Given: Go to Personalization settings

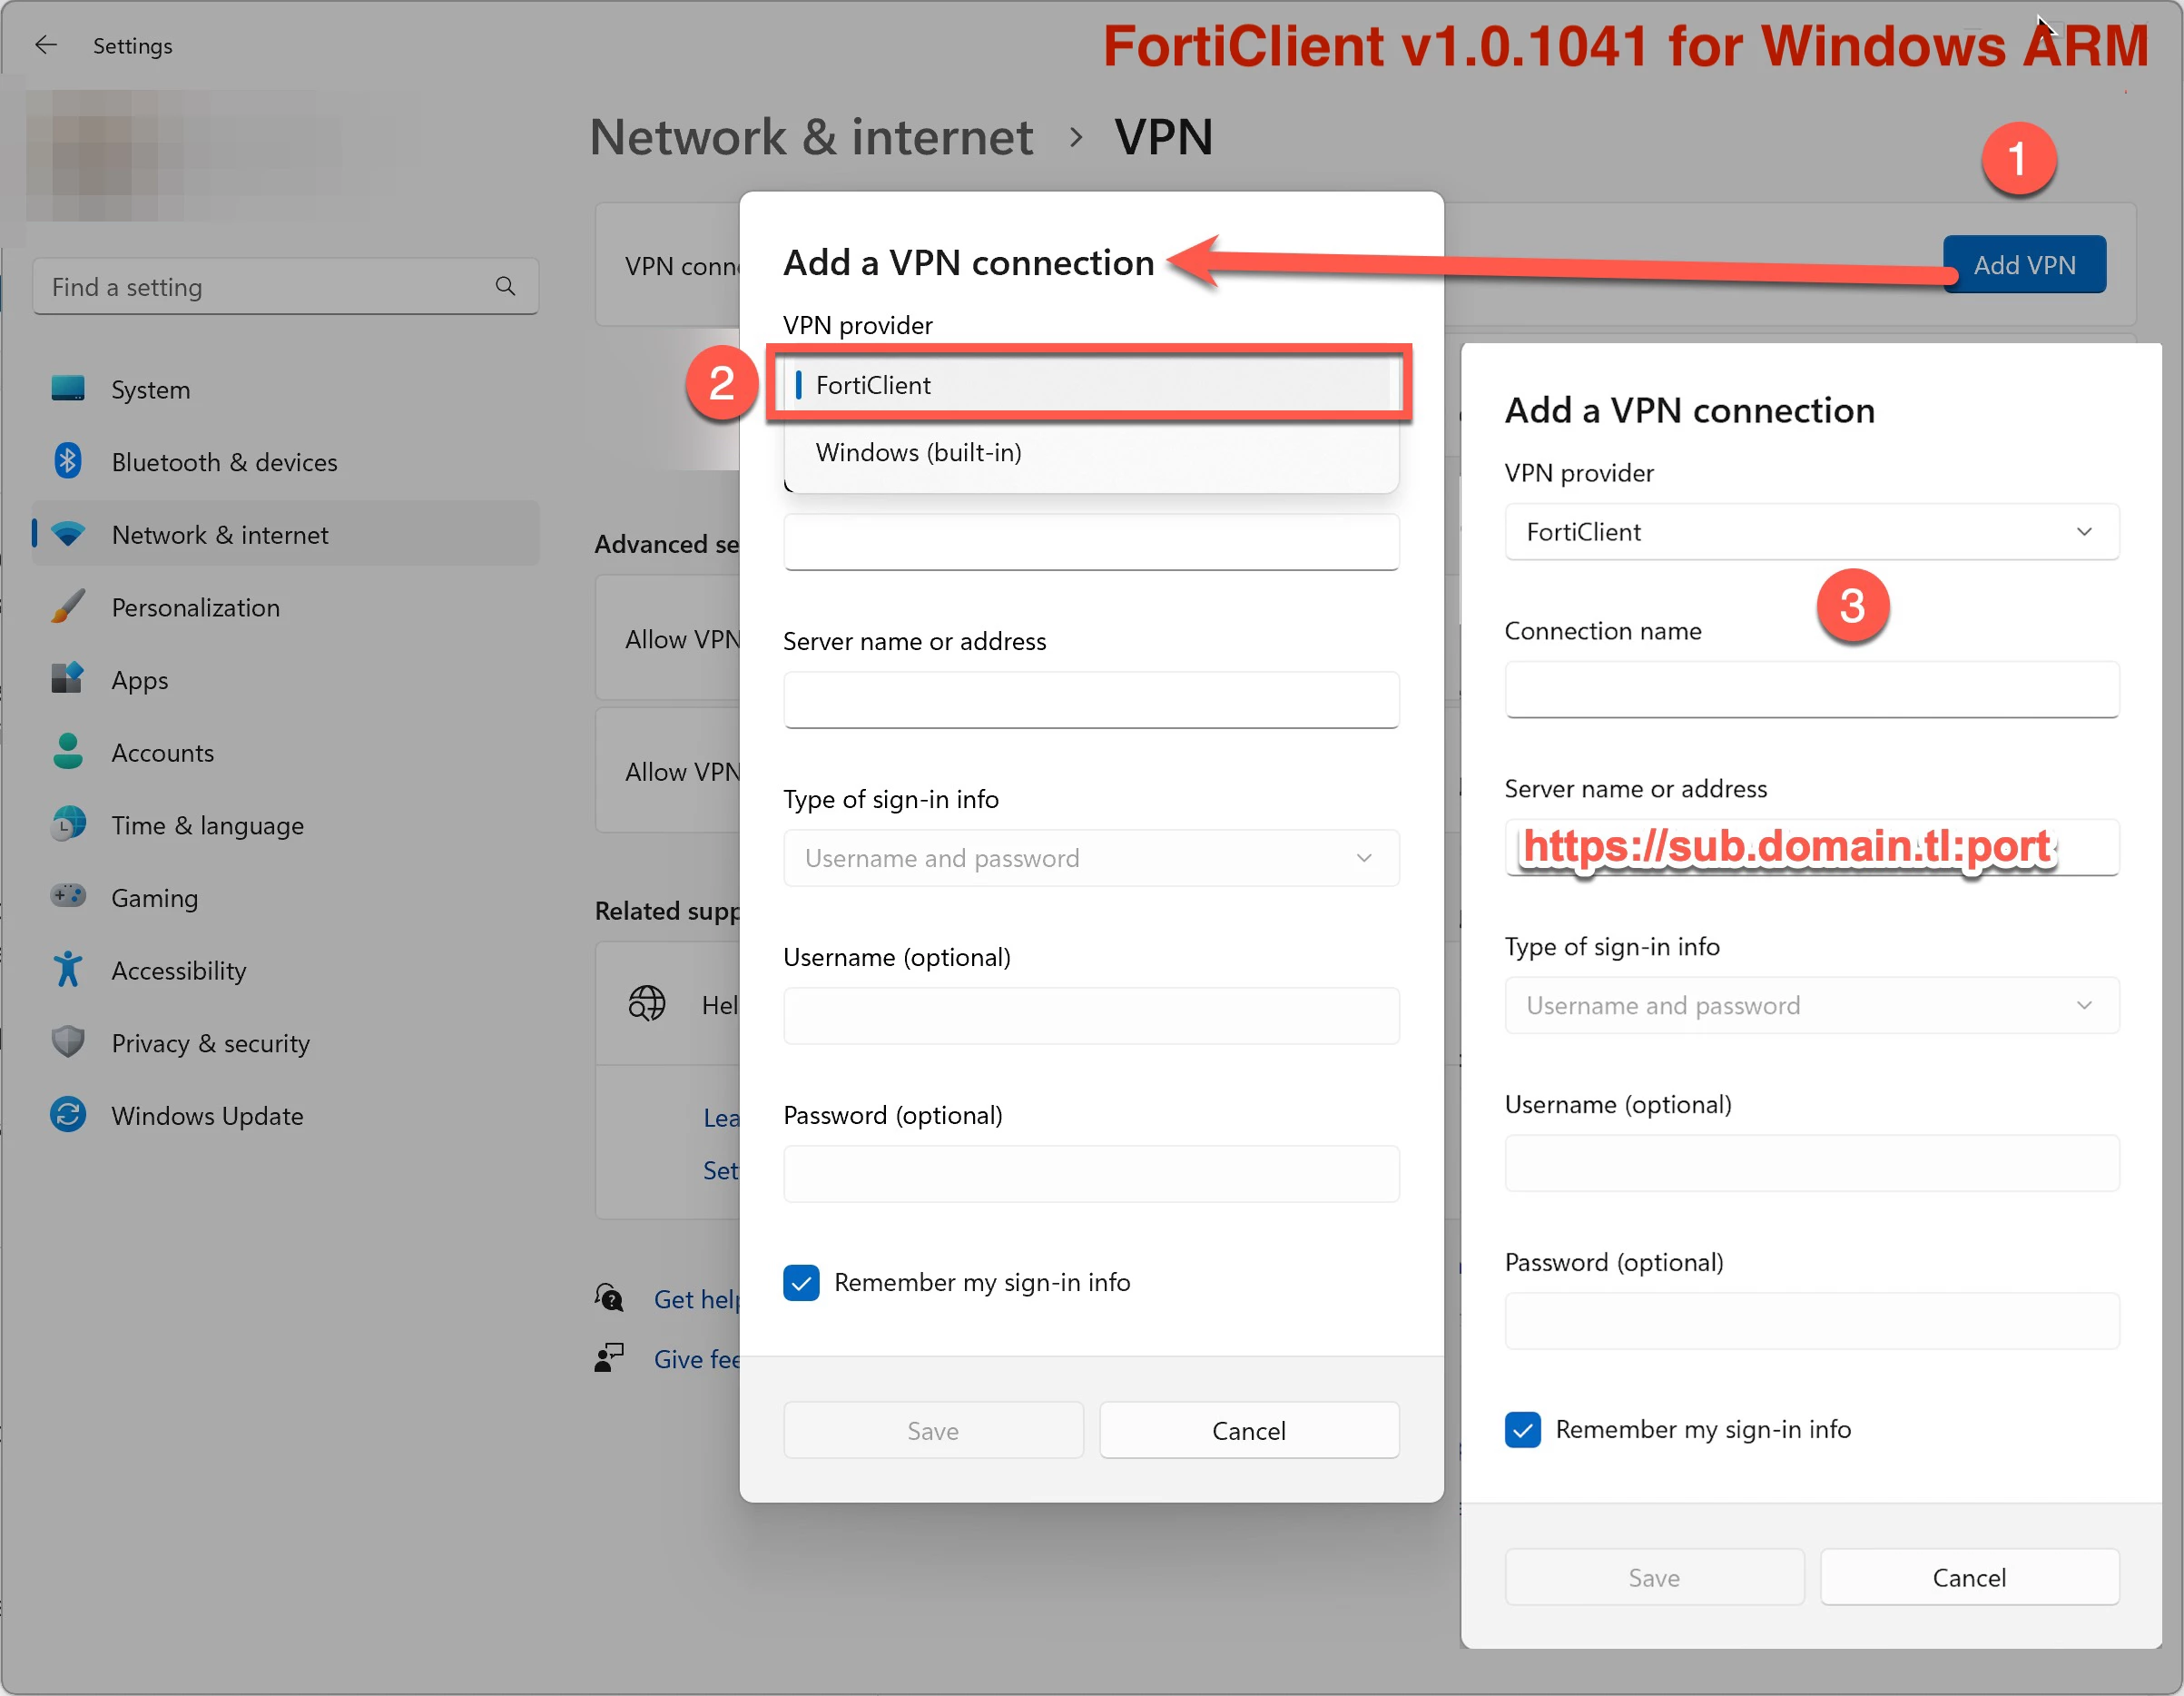Looking at the screenshot, I should click(286, 607).
